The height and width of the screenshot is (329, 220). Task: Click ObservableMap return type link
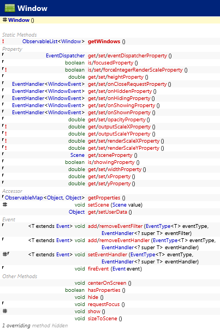(23, 198)
